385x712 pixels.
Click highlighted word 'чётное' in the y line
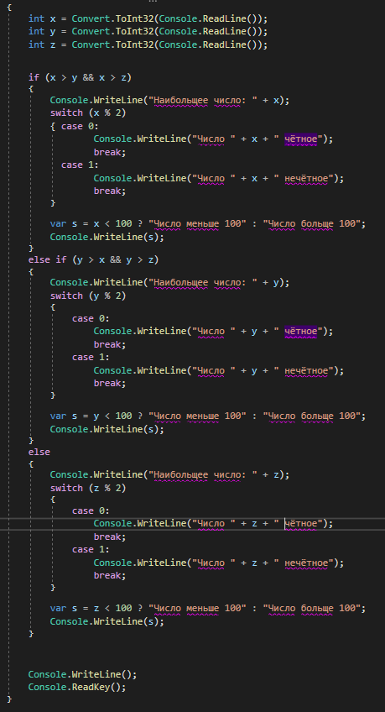300,332
